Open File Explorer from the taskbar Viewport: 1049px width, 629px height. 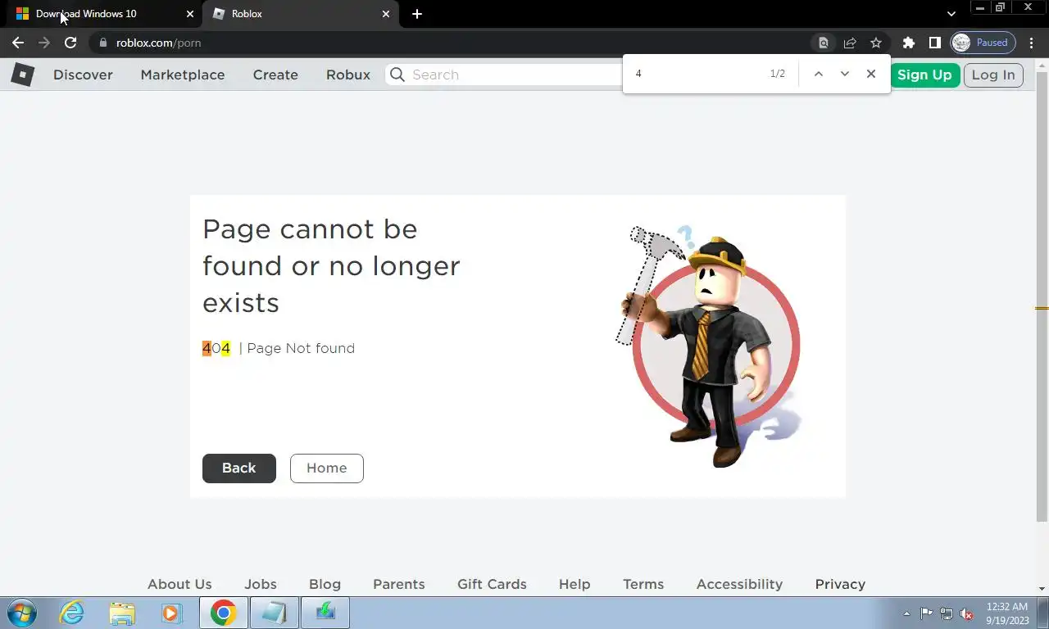(x=122, y=613)
